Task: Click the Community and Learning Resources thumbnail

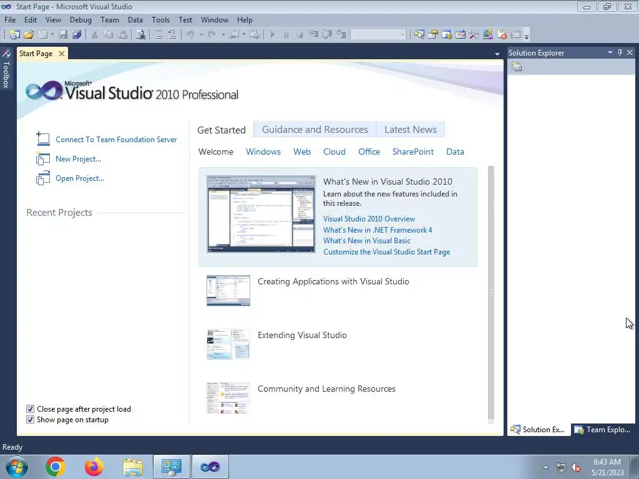Action: pyautogui.click(x=228, y=398)
